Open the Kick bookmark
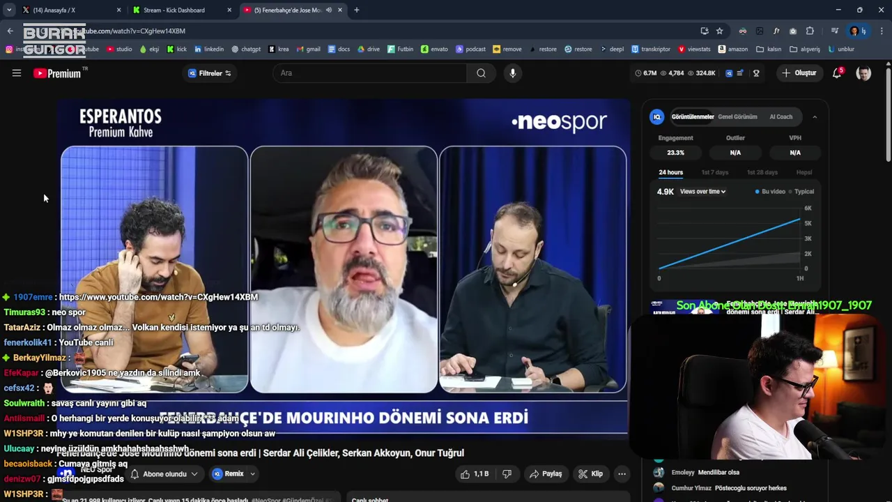The height and width of the screenshot is (502, 892). pos(176,50)
